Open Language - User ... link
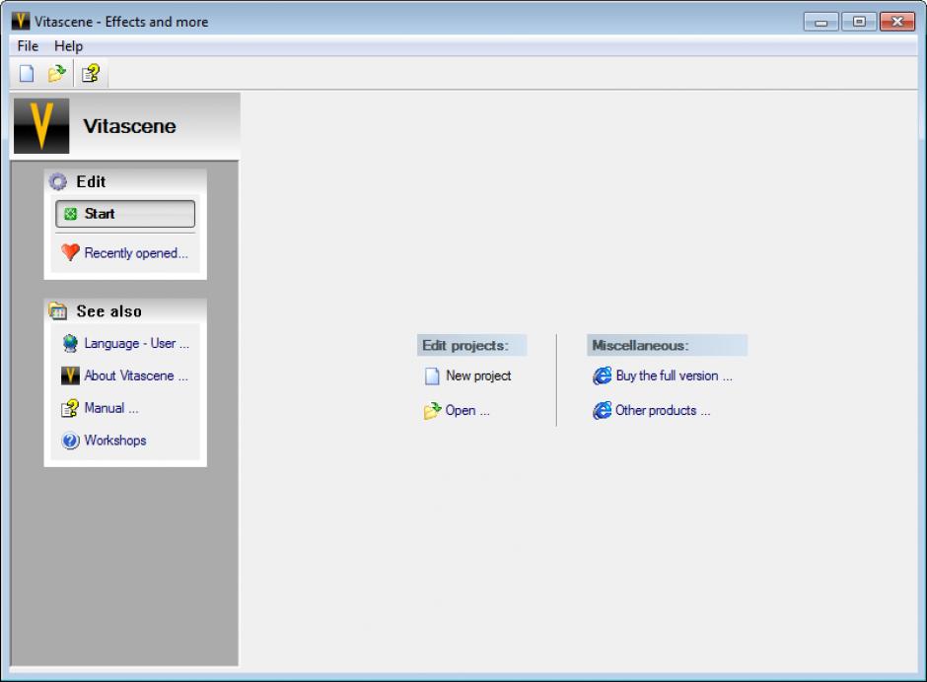 [136, 343]
